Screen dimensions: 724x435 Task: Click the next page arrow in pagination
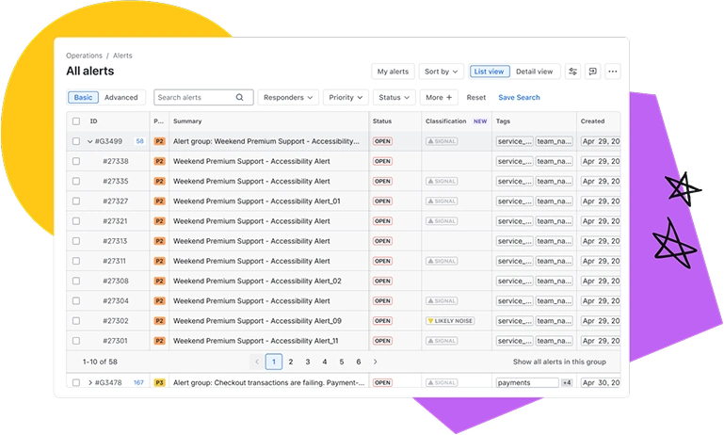[376, 362]
